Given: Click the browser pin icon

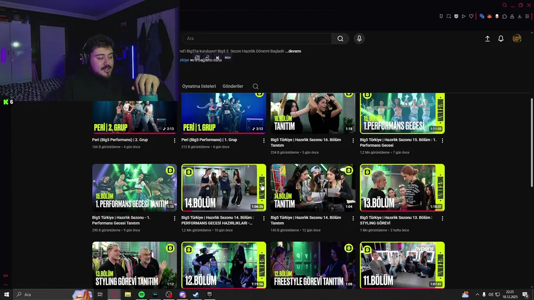Looking at the screenshot, I should pos(441,16).
